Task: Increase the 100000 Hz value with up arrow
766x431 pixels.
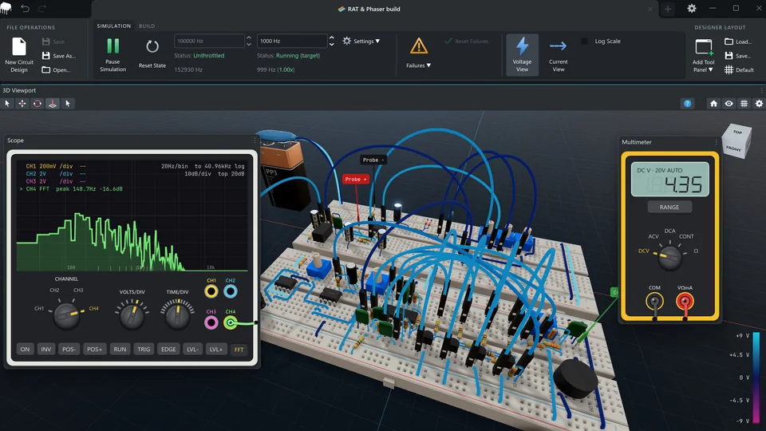Action: click(249, 38)
